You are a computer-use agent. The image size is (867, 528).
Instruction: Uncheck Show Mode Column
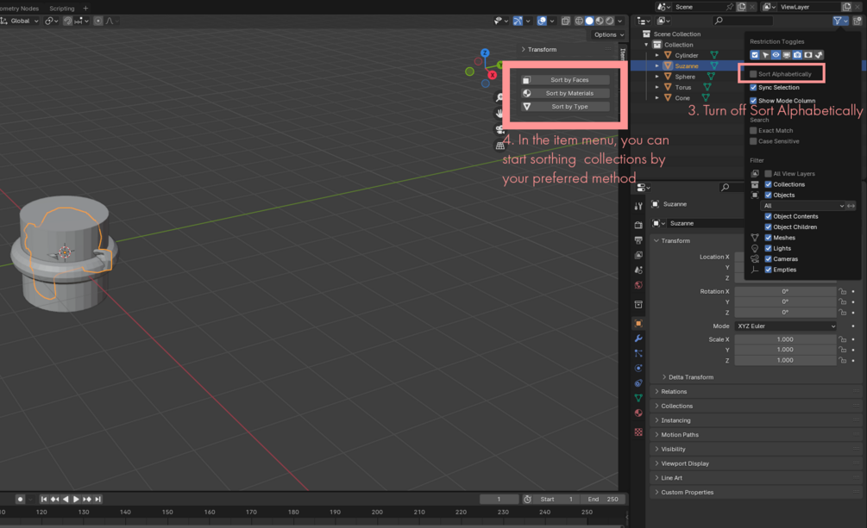tap(753, 101)
